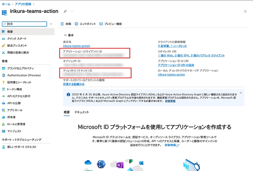Viewport: 253px width, 171px height.
Task: Close the app registration blade
Action: tap(245, 11)
